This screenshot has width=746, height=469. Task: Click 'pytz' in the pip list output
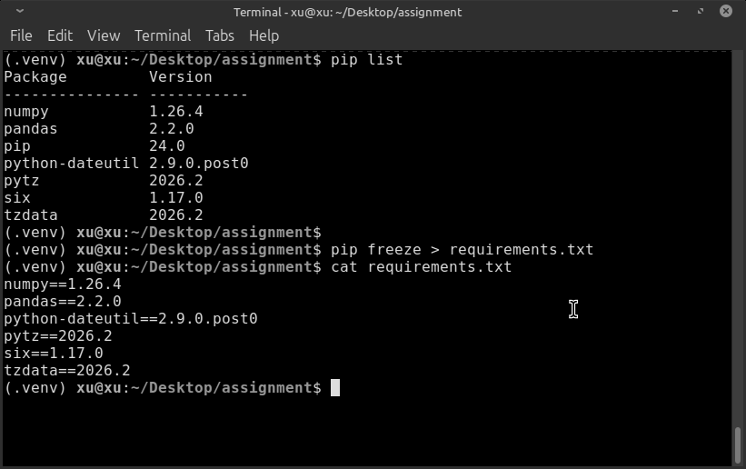tap(22, 181)
